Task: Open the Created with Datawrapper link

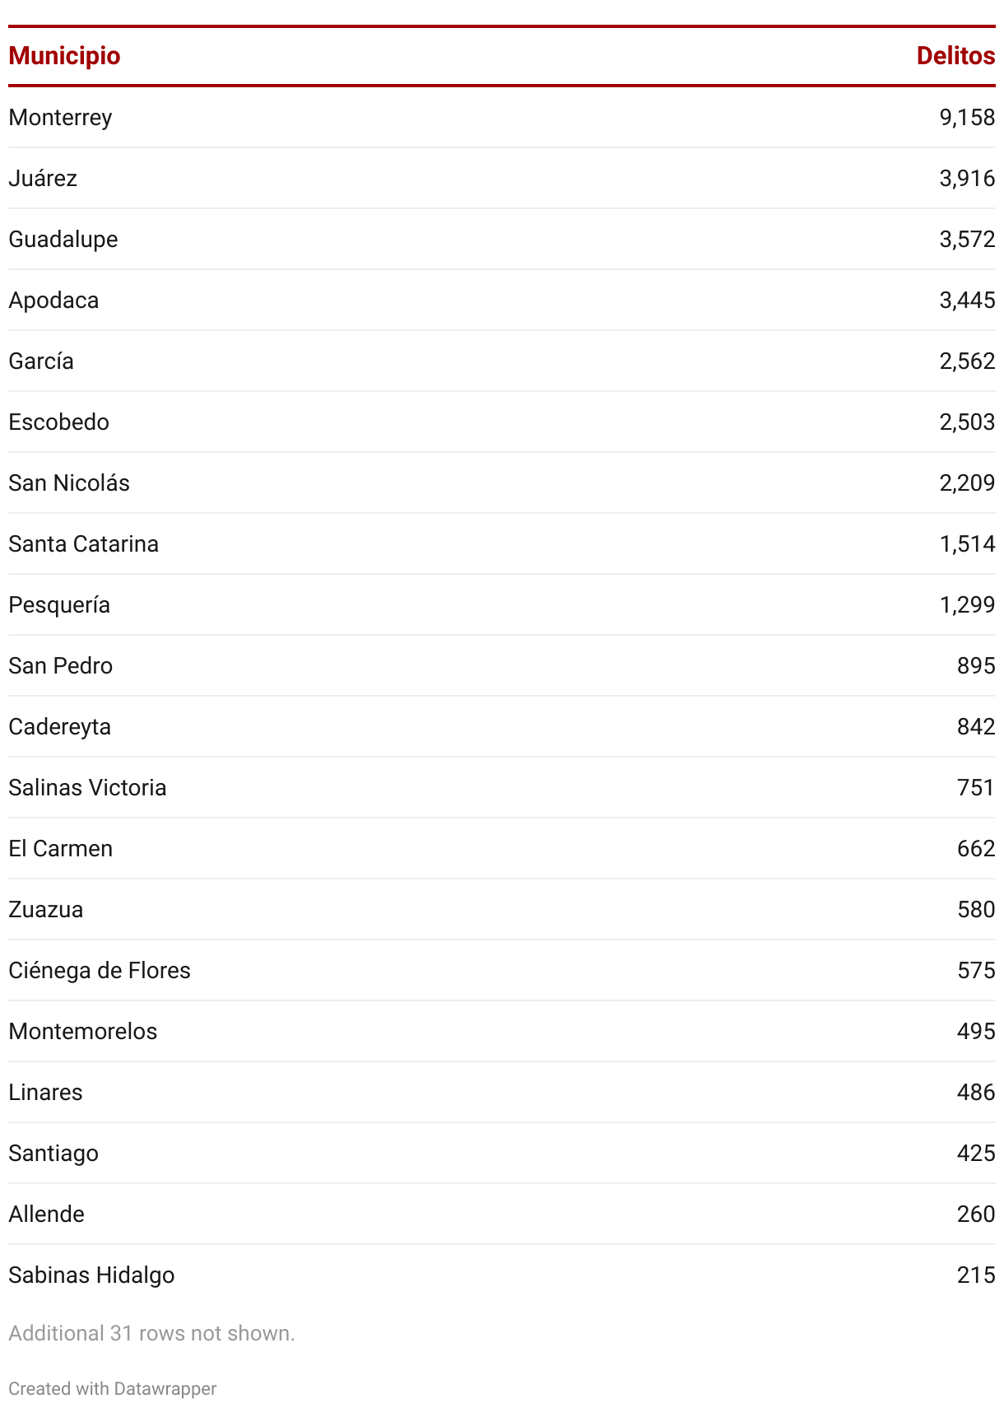Action: tap(112, 1389)
